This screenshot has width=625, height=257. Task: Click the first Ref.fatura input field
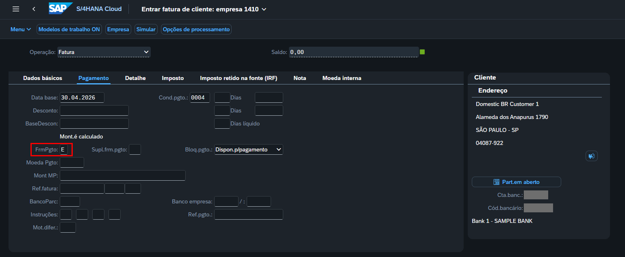click(x=82, y=188)
